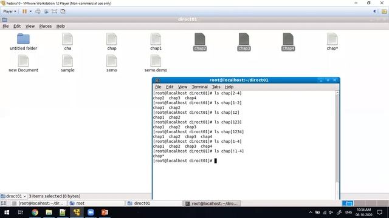Switch to first root@localhost terminal panel button
Screen dimensions: 389x218
[39, 203]
